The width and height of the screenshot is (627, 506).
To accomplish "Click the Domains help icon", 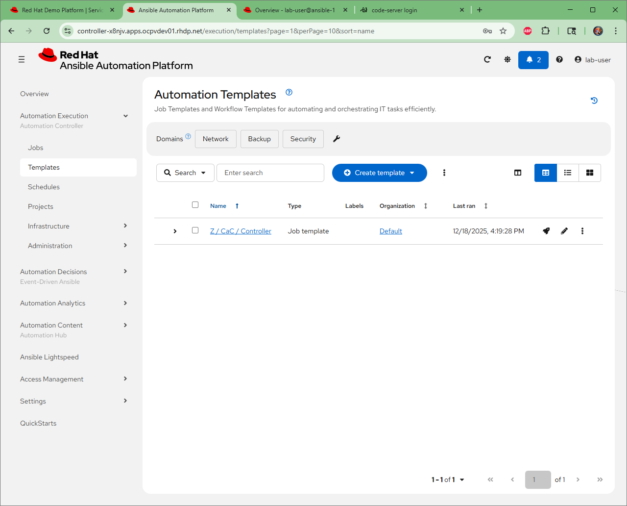I will 188,136.
